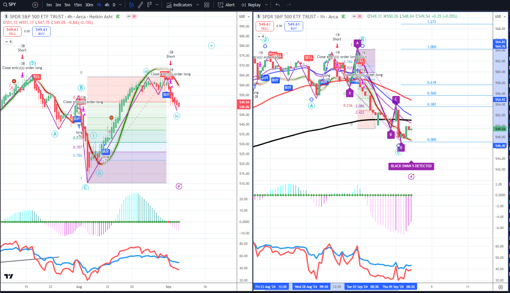This screenshot has height=293, width=510.
Task: Click the red no-entry marker near 7-8 label
Action: (14, 81)
